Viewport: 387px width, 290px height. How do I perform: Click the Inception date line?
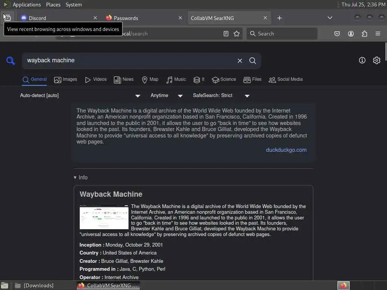pyautogui.click(x=121, y=245)
